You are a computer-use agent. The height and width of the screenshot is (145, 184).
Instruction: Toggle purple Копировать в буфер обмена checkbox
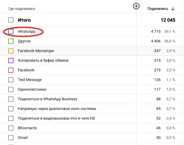tap(11, 61)
